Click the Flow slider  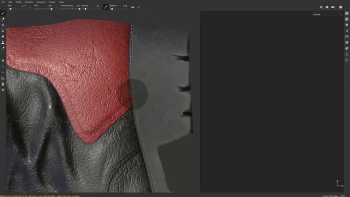pos(43,9)
